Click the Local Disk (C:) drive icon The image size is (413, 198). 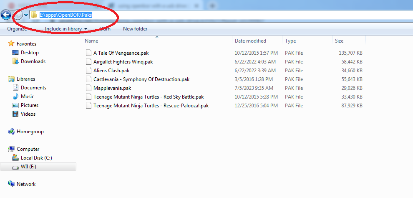[x=15, y=157]
